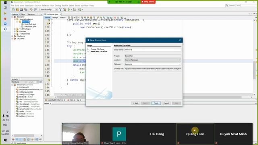Switch to the Design view tab

[x=55, y=17]
